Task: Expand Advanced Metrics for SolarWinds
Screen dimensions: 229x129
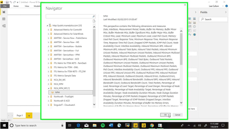Action: point(49,34)
